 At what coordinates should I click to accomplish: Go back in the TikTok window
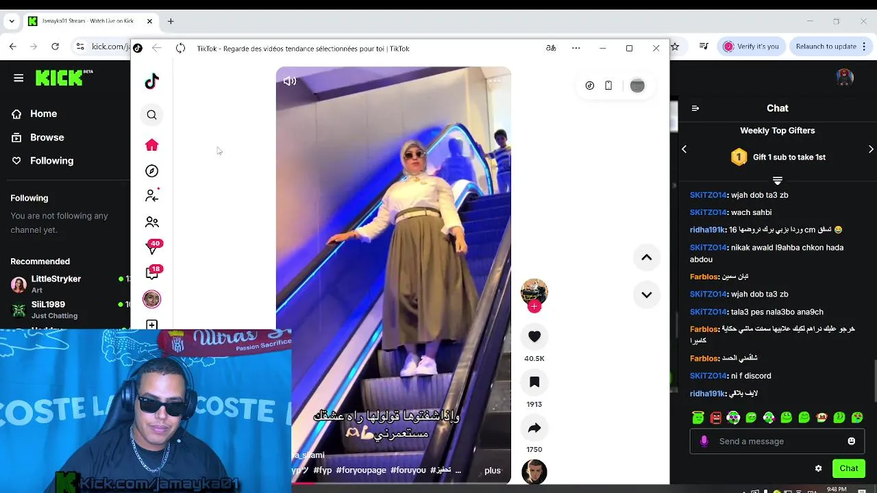pyautogui.click(x=156, y=48)
